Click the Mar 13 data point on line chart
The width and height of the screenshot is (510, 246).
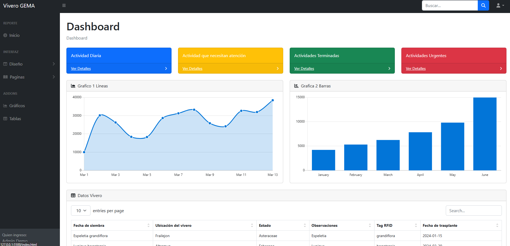[x=273, y=100]
